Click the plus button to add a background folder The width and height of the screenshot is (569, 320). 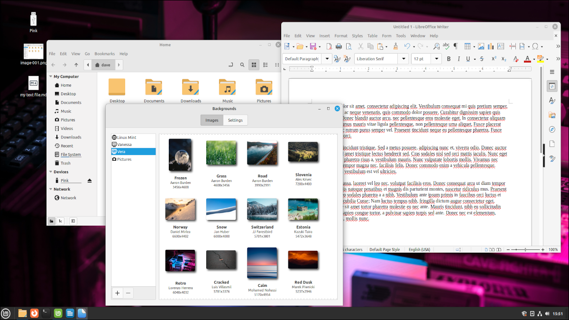(x=118, y=293)
